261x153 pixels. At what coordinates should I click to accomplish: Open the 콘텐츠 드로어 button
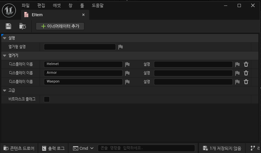click(x=19, y=148)
